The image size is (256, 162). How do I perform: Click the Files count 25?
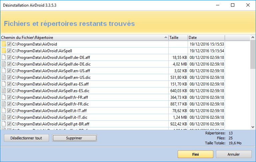coord(231,138)
